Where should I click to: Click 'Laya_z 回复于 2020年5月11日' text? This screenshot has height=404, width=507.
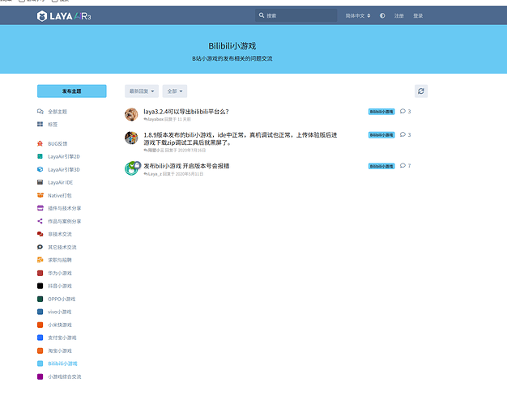click(x=173, y=174)
